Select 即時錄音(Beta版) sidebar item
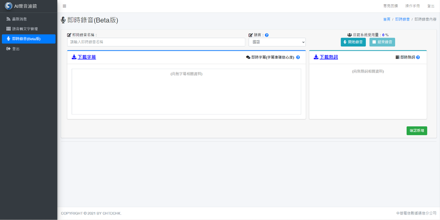 point(29,39)
